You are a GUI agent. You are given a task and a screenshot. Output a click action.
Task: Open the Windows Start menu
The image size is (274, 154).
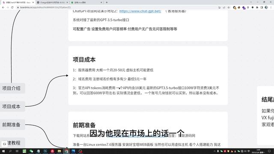3,151
